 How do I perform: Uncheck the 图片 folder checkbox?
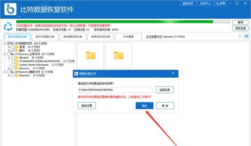pos(13,50)
